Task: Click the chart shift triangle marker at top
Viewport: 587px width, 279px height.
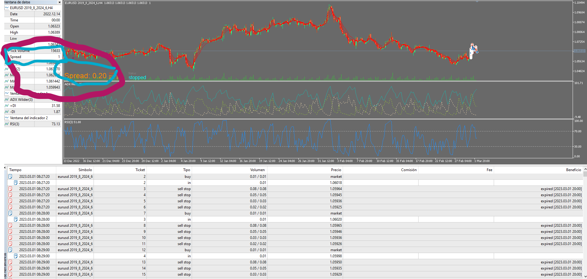Action: click(477, 2)
